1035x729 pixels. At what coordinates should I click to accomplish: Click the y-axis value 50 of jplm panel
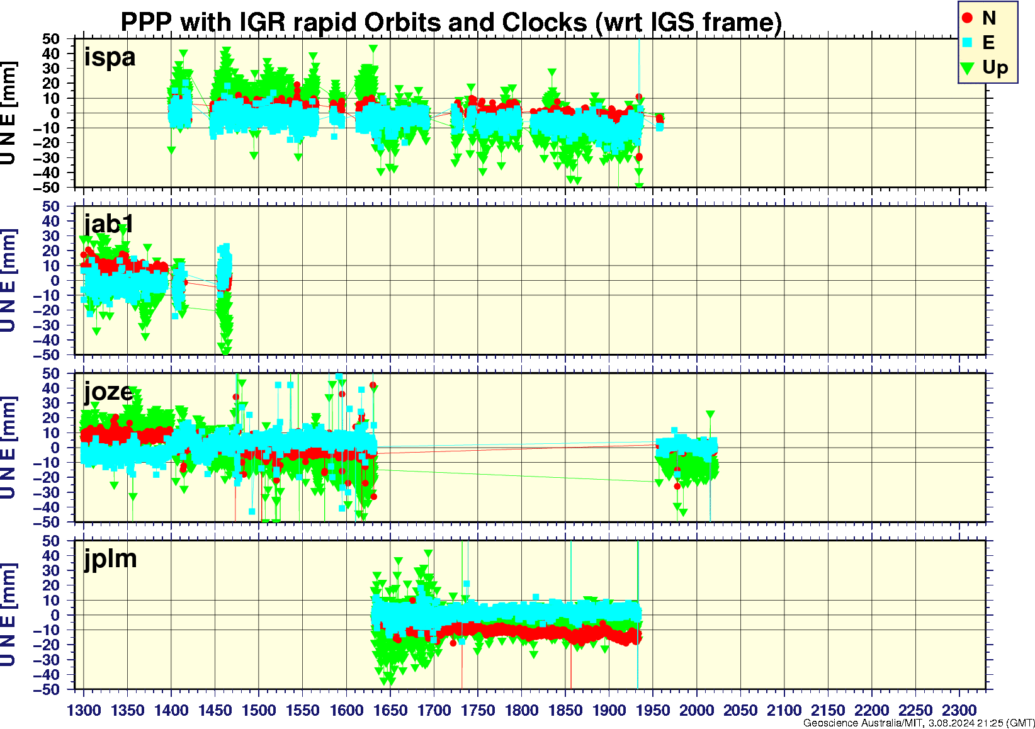coord(51,541)
